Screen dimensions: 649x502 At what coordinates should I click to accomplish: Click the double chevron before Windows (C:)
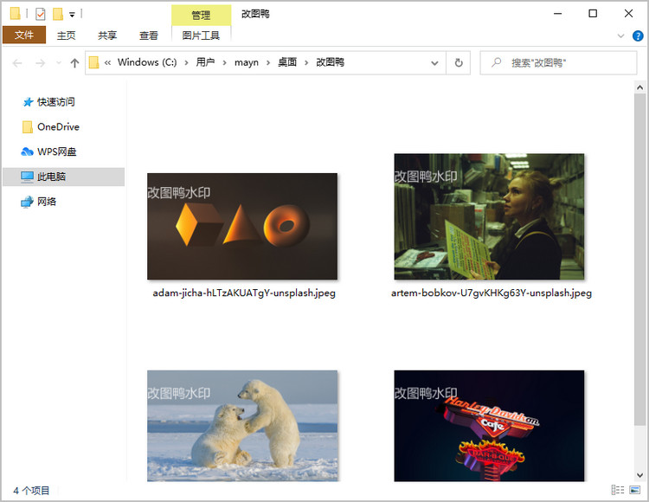(x=107, y=63)
